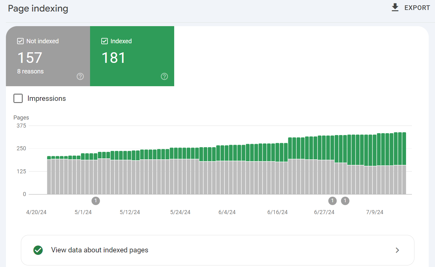Select the Indexed 181 count
This screenshot has width=435, height=267.
point(114,58)
